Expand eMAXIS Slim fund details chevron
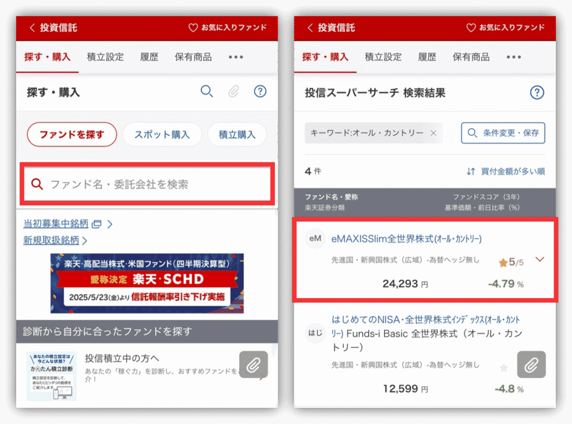This screenshot has height=424, width=572. (540, 259)
